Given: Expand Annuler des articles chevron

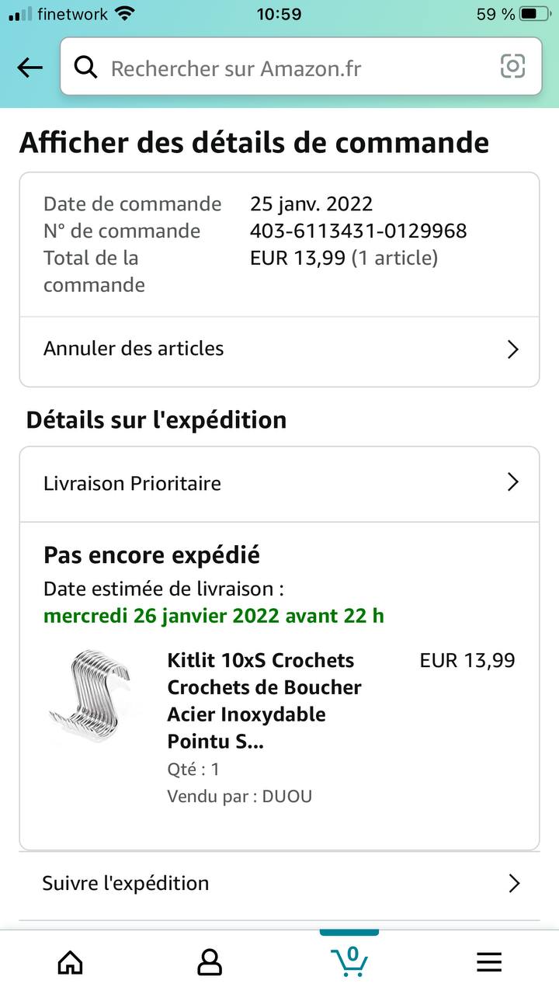Looking at the screenshot, I should 512,349.
